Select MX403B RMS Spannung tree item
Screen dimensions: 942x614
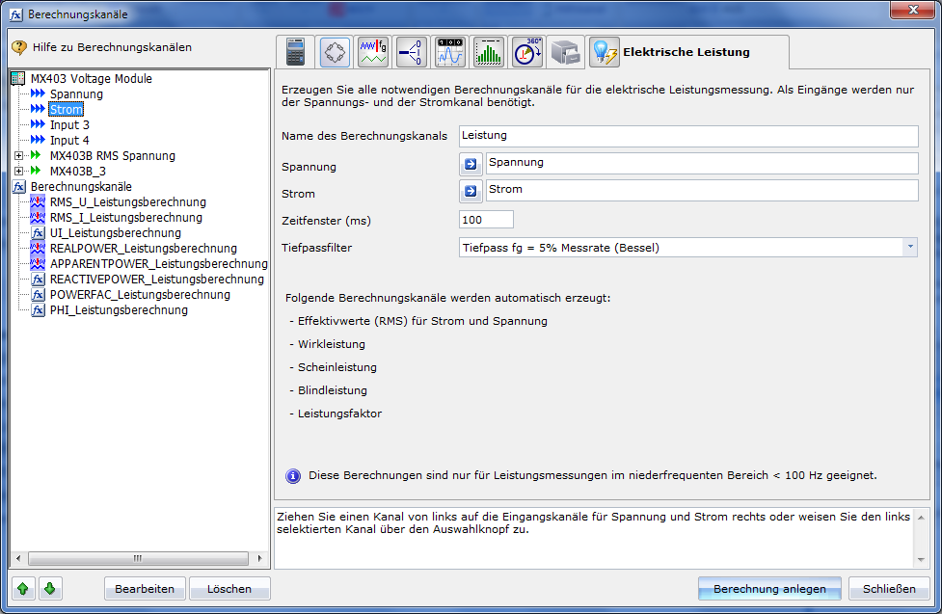[113, 156]
